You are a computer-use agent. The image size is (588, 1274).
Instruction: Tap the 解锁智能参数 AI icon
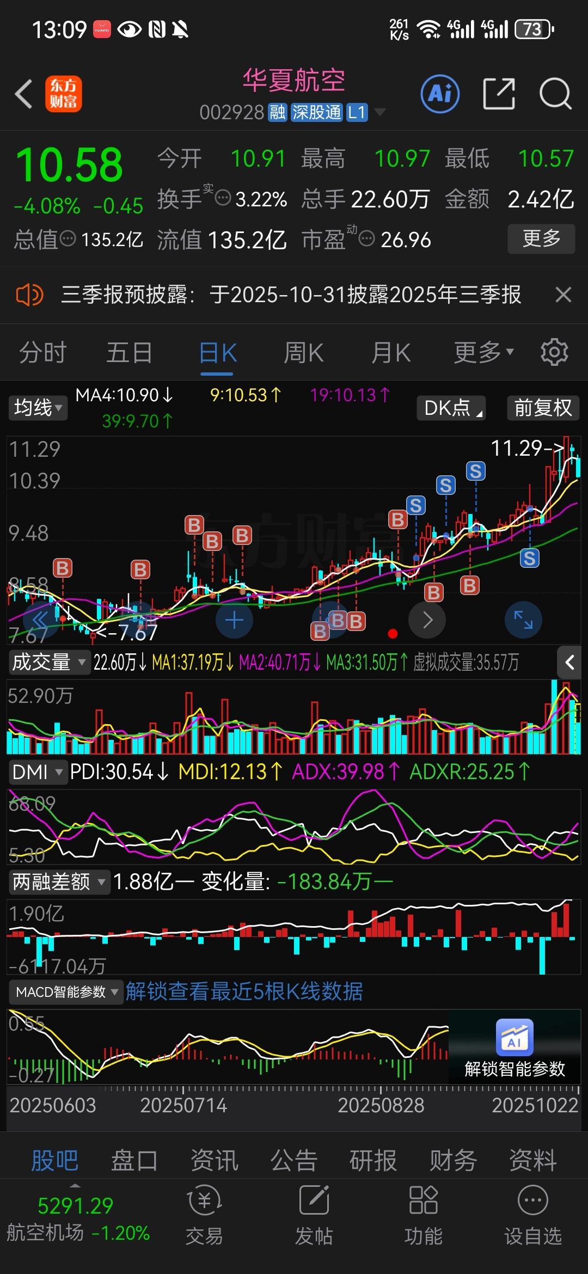coord(514,1037)
